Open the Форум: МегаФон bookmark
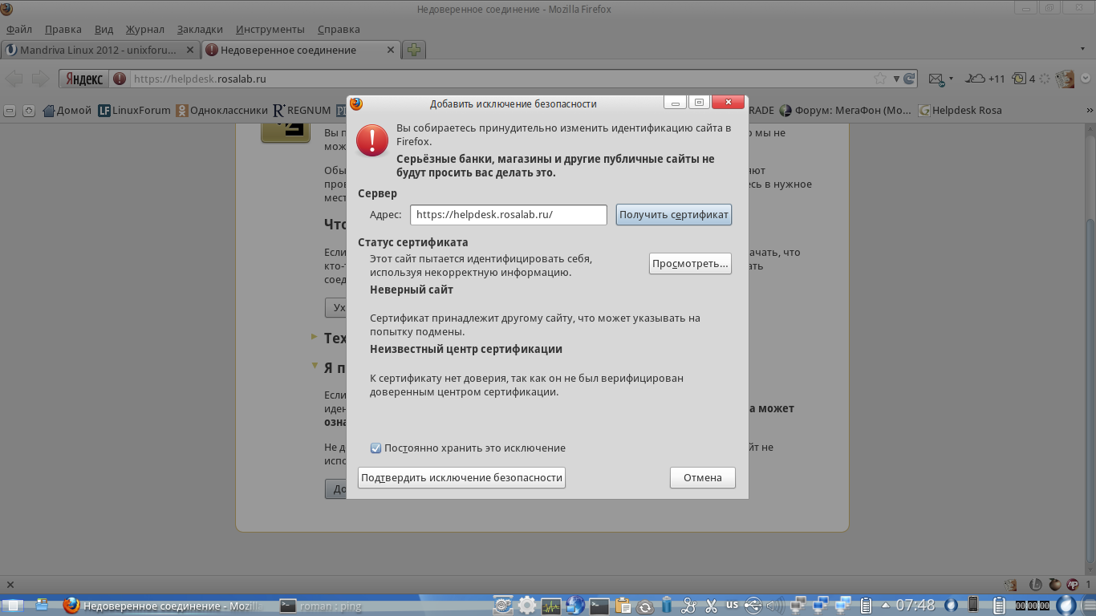The width and height of the screenshot is (1096, 616). (x=846, y=111)
